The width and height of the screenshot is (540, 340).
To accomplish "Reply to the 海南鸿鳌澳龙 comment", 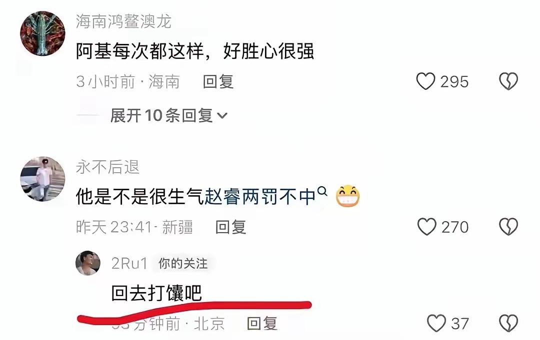I will (218, 81).
